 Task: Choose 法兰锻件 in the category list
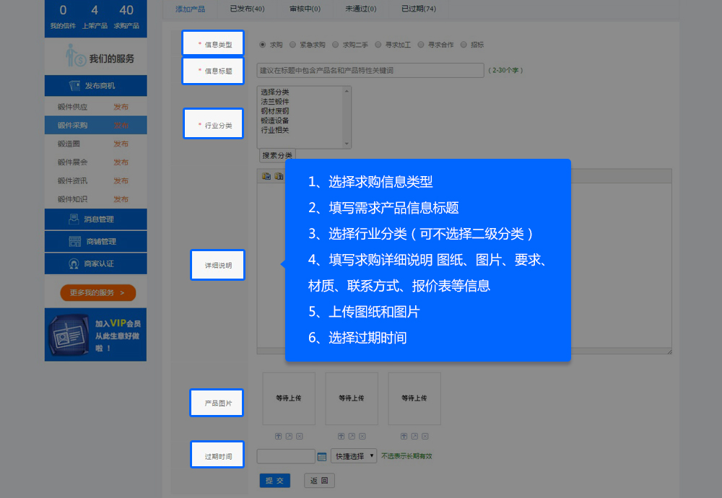click(275, 102)
